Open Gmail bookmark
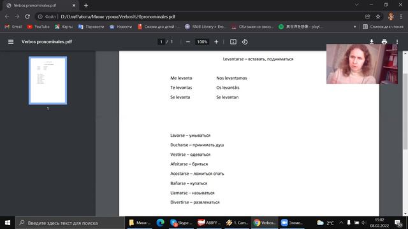The image size is (408, 229). (x=13, y=27)
